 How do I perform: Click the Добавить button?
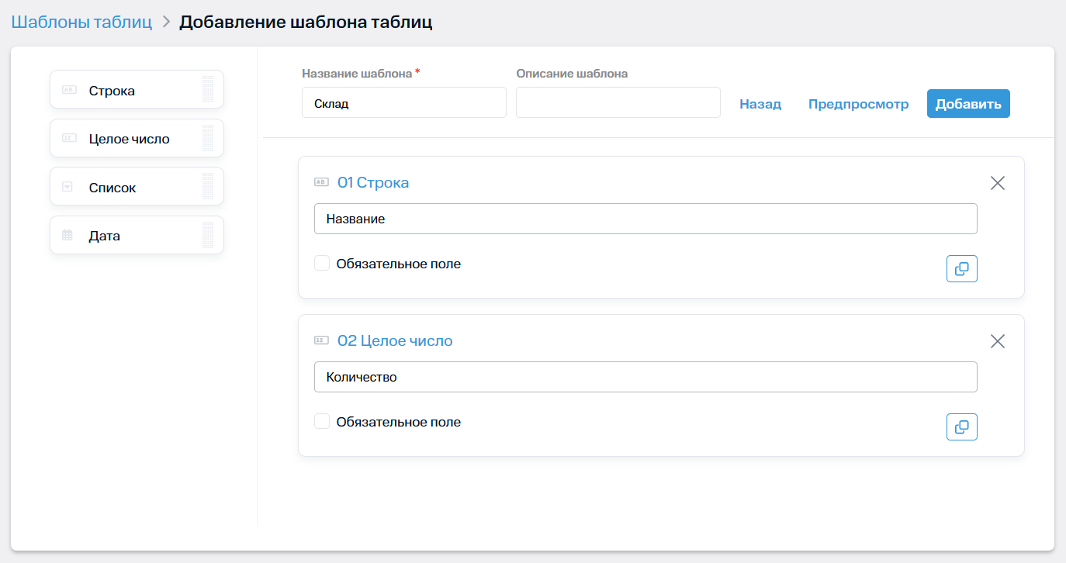(x=968, y=104)
